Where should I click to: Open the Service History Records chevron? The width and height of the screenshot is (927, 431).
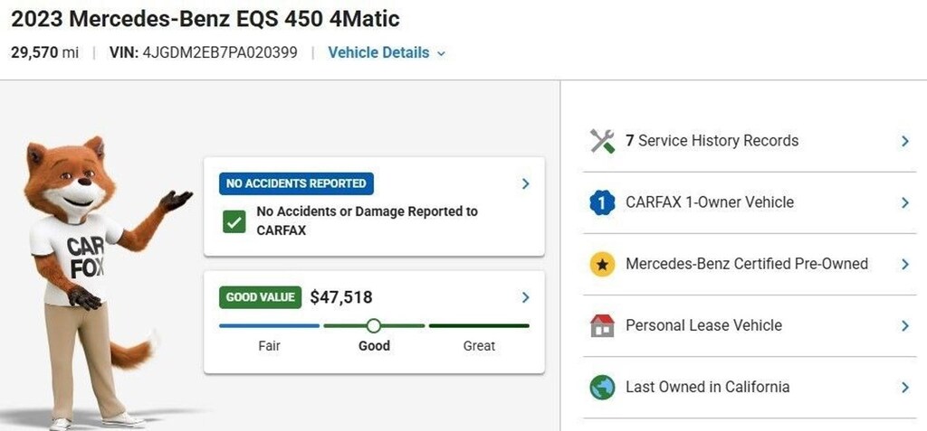coord(905,141)
